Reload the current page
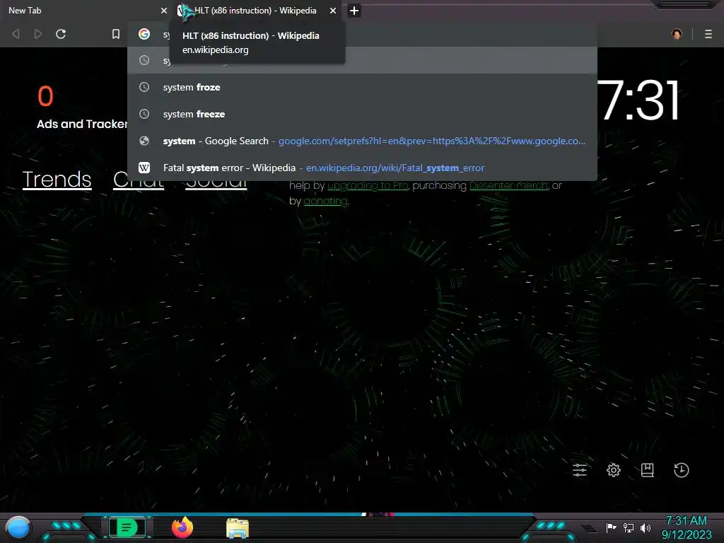Image resolution: width=724 pixels, height=543 pixels. [x=61, y=34]
